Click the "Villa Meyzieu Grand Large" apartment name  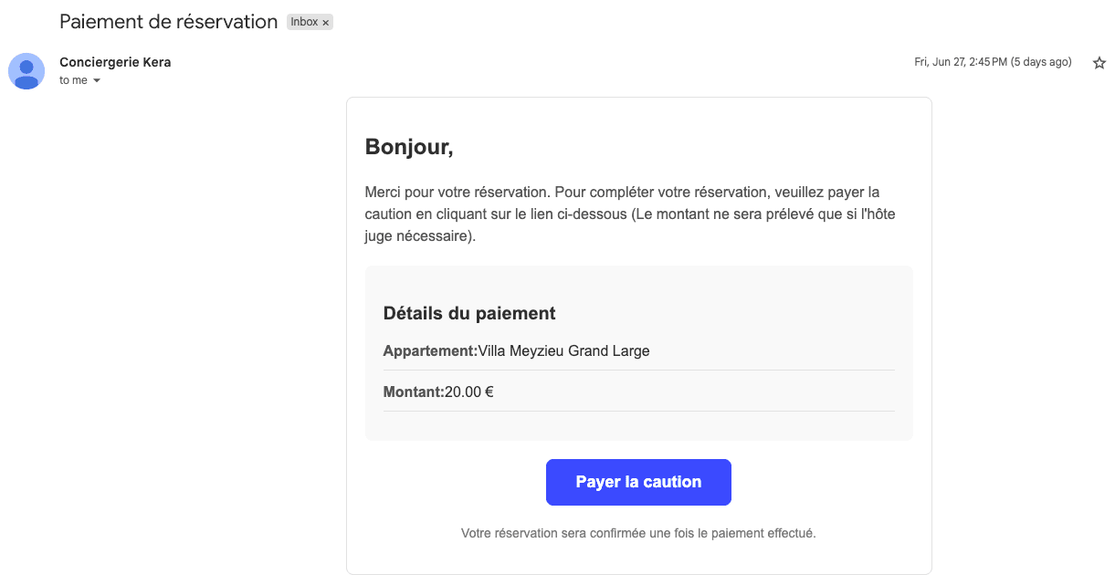coord(563,350)
